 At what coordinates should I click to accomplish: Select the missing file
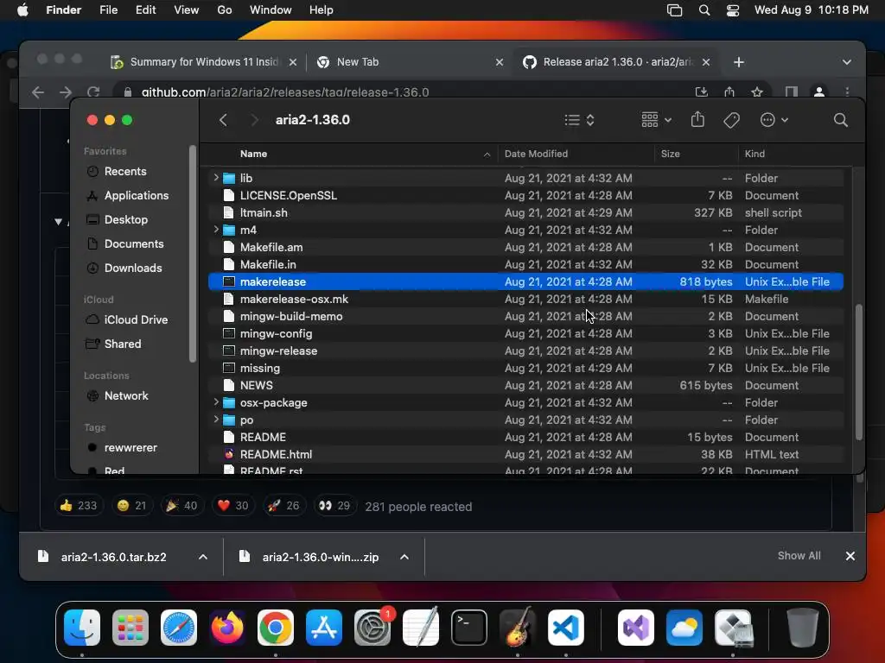point(525,368)
